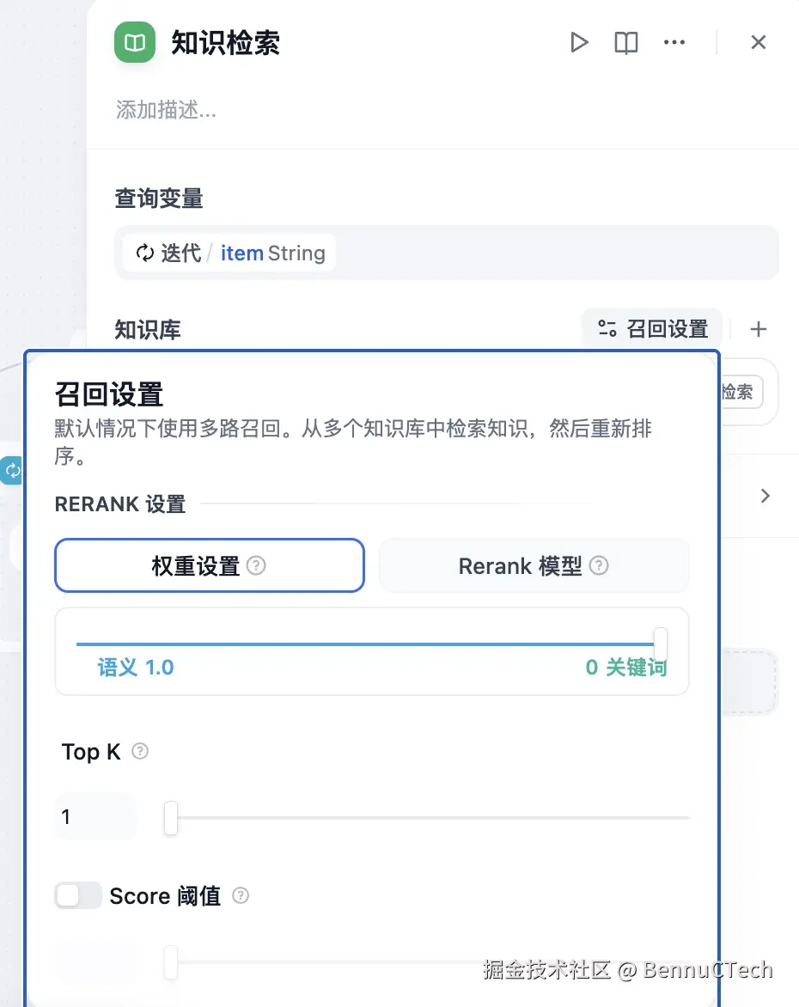
Task: Click the Top K value input showing 1
Action: 95,816
